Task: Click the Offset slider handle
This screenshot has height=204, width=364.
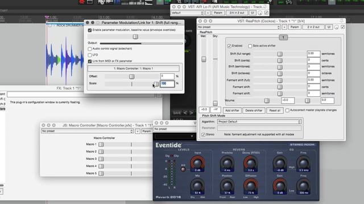Action: (x=131, y=76)
